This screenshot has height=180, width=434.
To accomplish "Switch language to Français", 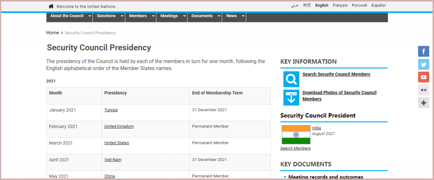I will point(340,5).
